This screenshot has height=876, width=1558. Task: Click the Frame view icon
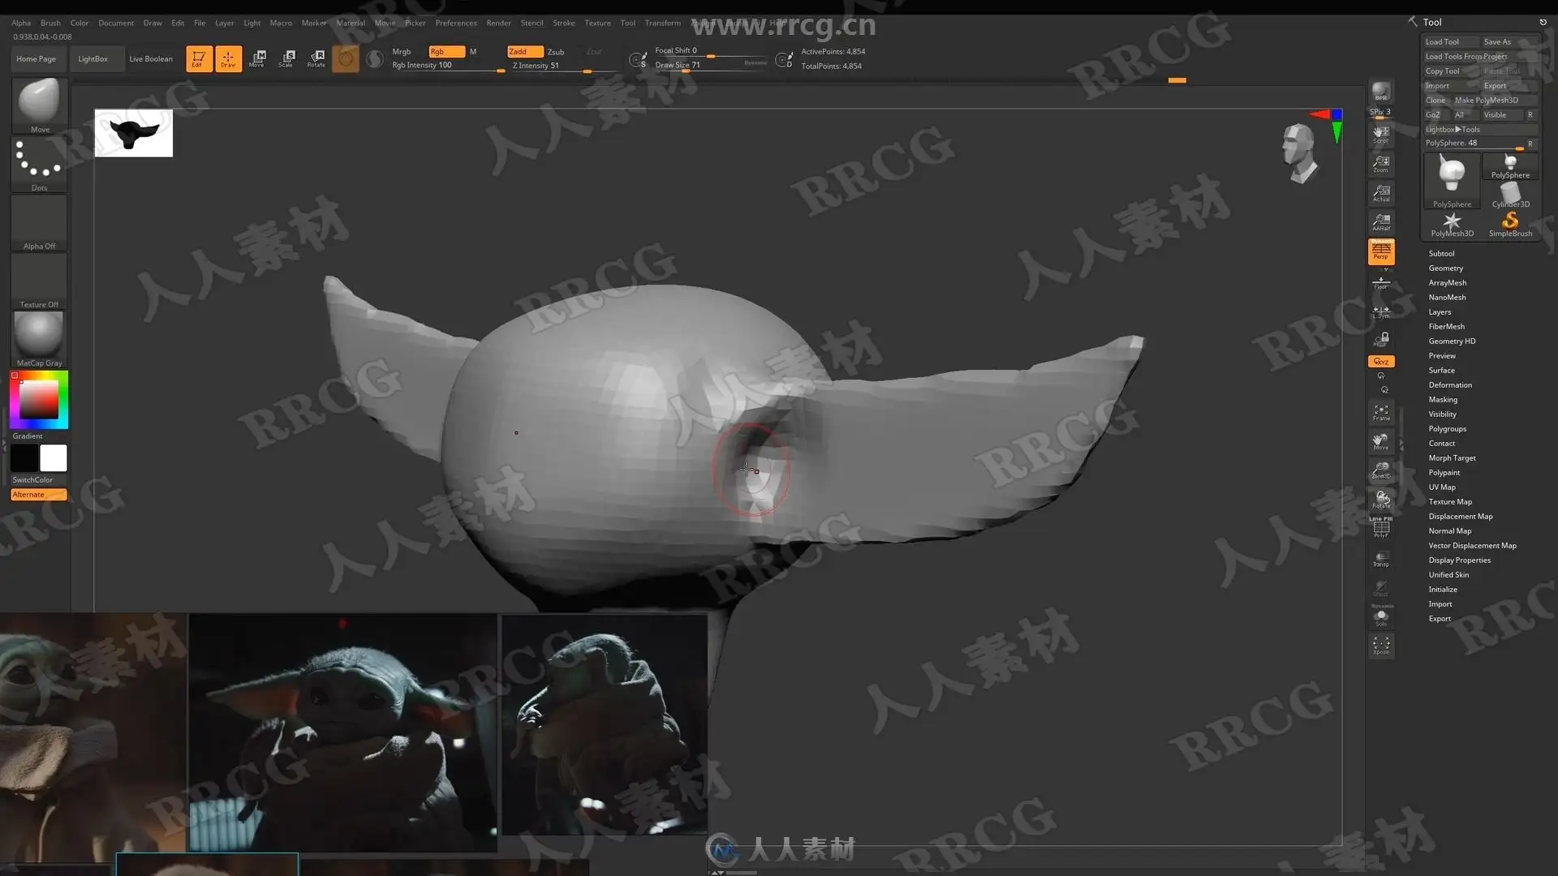coord(1380,412)
